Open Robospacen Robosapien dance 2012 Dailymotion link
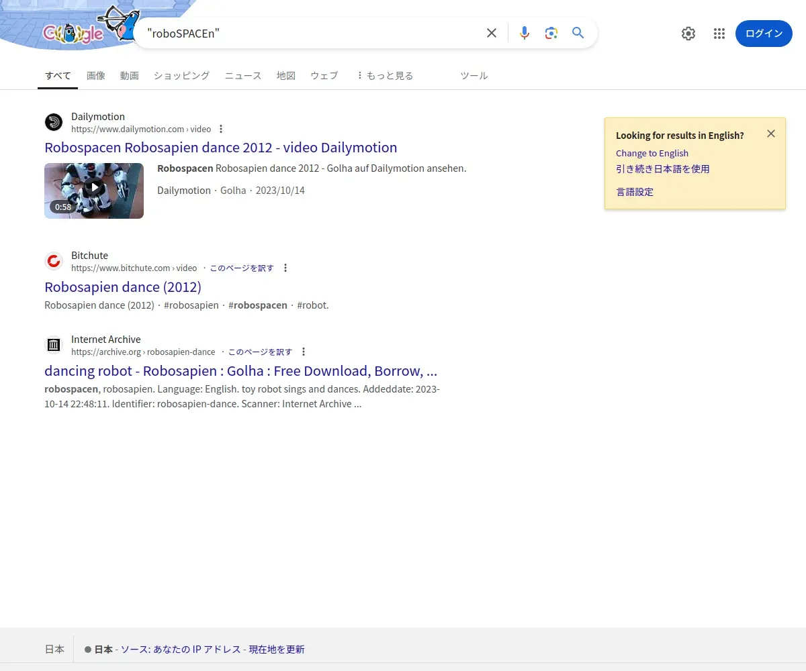The image size is (806, 671). (221, 148)
